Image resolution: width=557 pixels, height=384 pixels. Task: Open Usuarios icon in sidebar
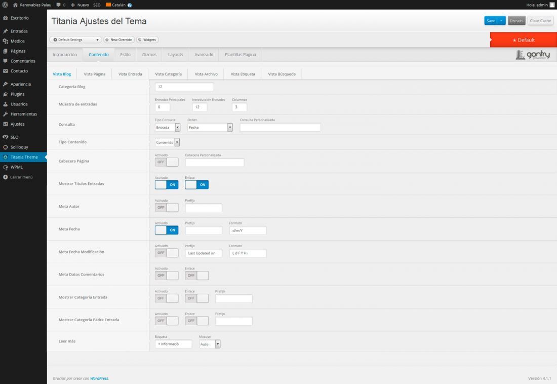(6, 104)
